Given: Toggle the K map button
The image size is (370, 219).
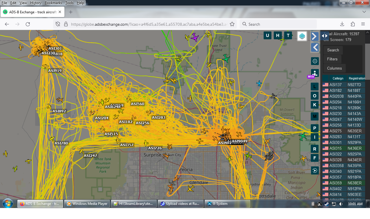Looking at the screenshot, I should coord(315,105).
